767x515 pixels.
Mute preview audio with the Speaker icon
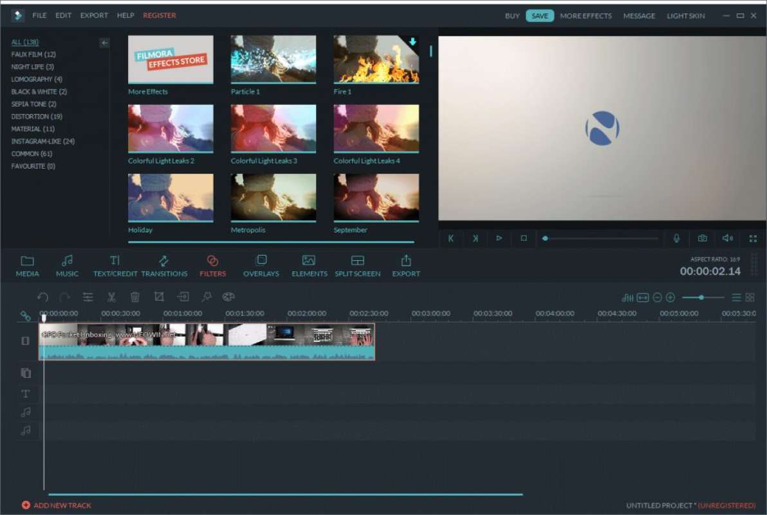[727, 238]
